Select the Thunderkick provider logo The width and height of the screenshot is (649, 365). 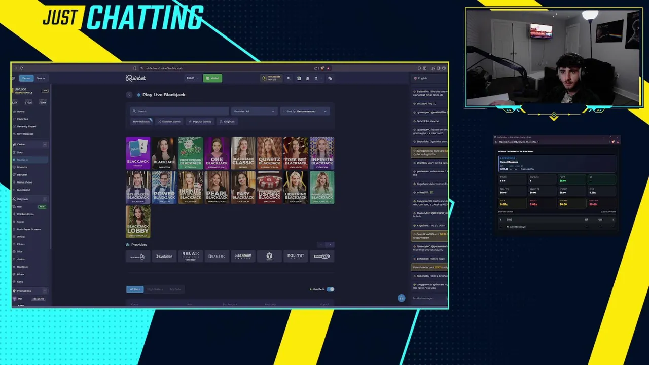pos(269,257)
